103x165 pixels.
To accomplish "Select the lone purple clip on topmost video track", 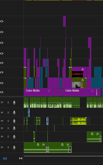I will [x=64, y=21].
